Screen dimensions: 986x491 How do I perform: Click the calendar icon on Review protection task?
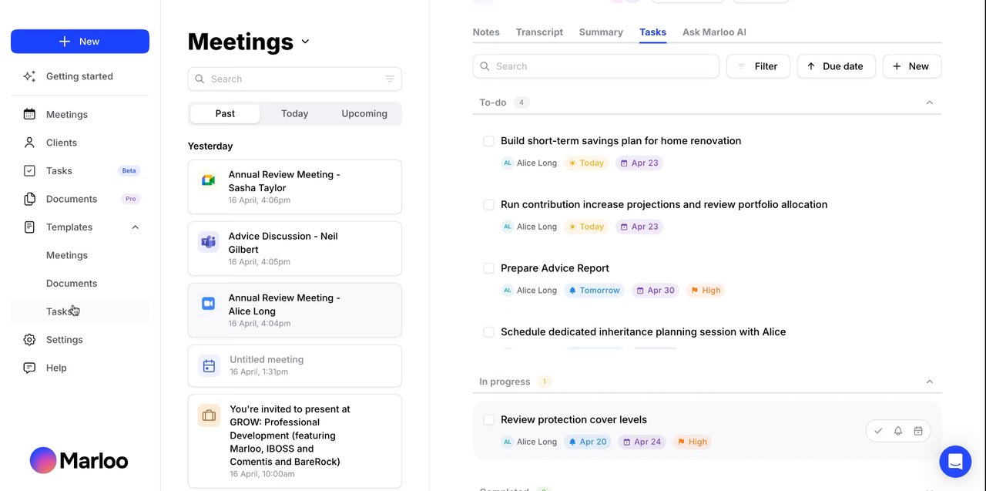click(x=918, y=431)
